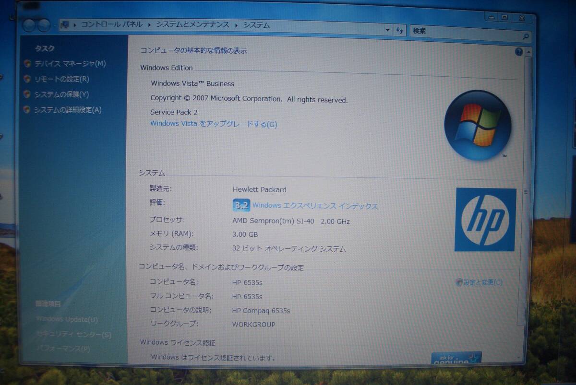Viewport: 576px width, 385px height.
Task: Click the Windows Vista Business edition text
Action: pos(192,83)
